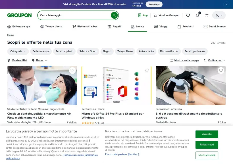
Task: Open Viaggi navigation tab
Action: [161, 26]
